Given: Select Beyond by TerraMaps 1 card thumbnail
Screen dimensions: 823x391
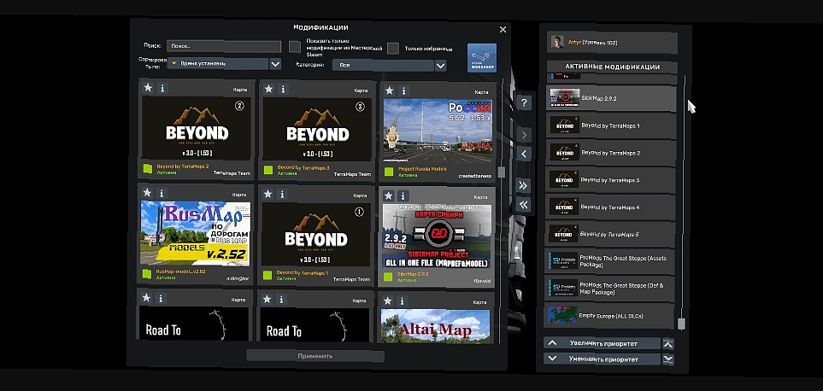Looking at the screenshot, I should 316,235.
